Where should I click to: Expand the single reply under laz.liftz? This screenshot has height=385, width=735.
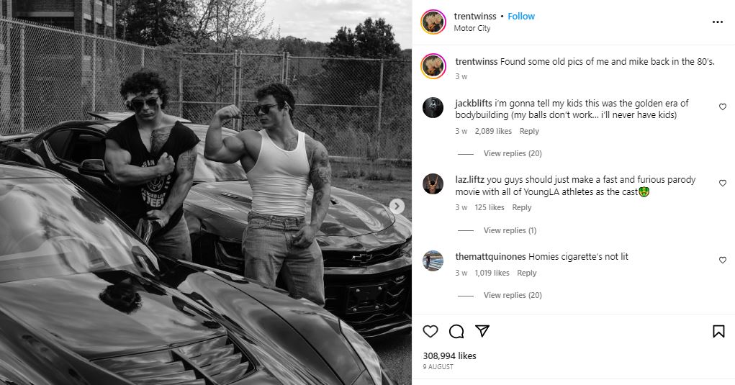(x=510, y=230)
